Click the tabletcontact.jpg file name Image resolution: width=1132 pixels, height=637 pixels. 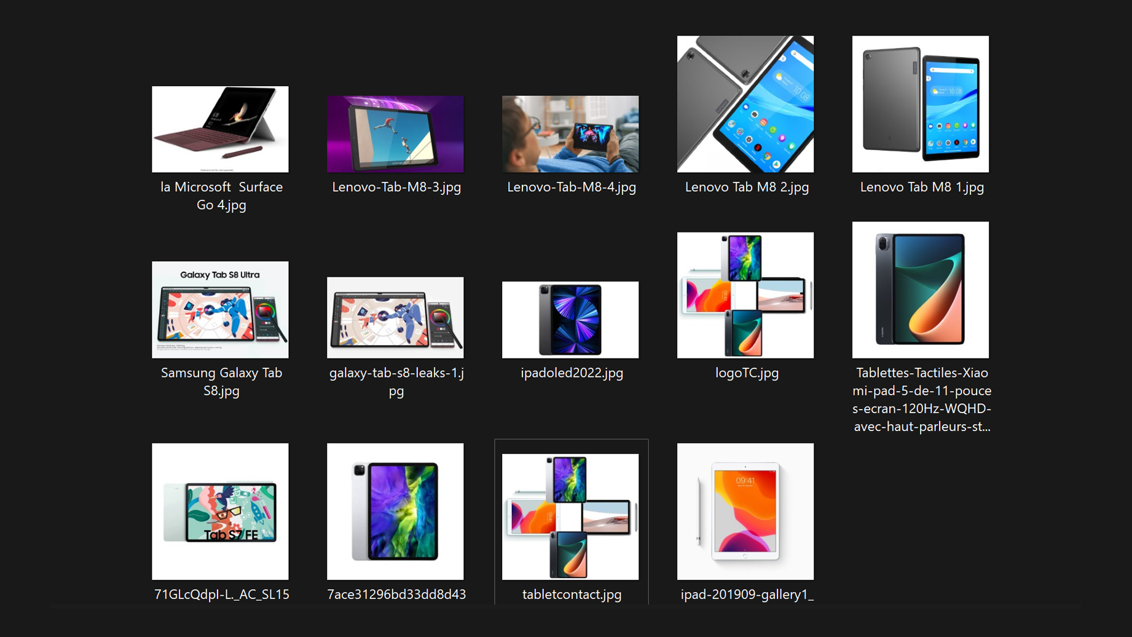[572, 594]
